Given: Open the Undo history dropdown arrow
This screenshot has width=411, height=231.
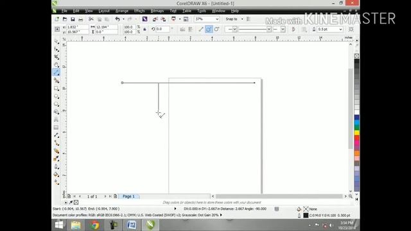Looking at the screenshot, I should coord(123,19).
